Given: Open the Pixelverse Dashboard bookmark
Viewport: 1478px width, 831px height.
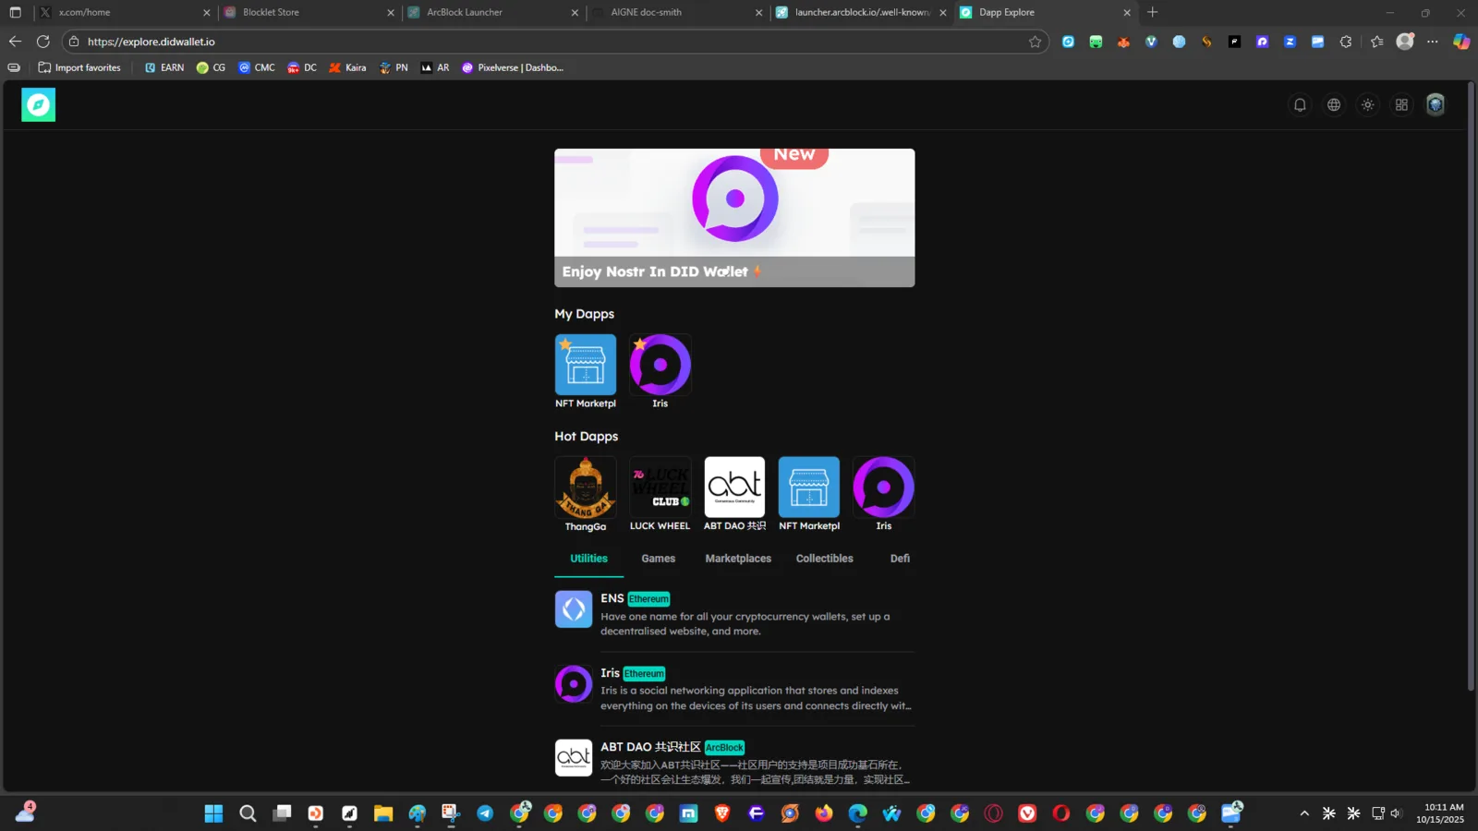Looking at the screenshot, I should (513, 67).
